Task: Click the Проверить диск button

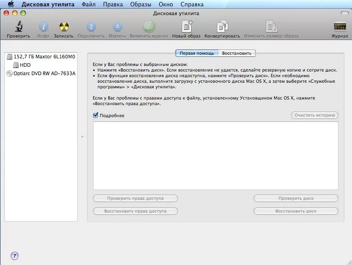Action: pyautogui.click(x=295, y=198)
